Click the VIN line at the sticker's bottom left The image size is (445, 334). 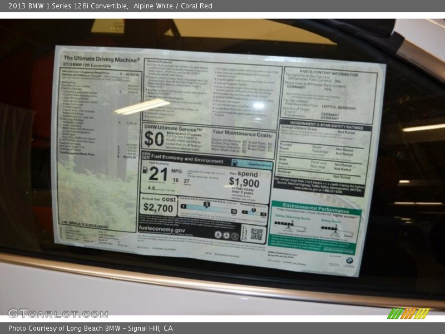tap(85, 224)
